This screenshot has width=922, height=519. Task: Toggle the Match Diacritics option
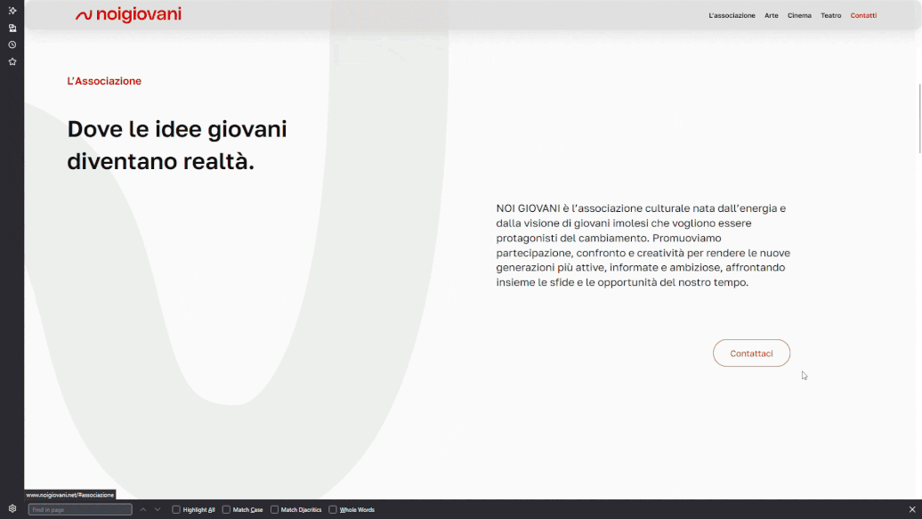[275, 509]
